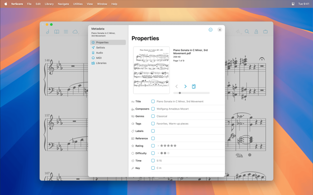Toggle the Key checkbox

click(153, 168)
